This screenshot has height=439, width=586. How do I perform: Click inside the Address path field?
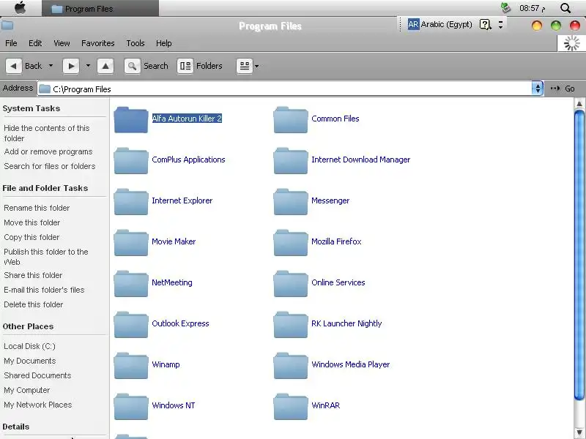(x=284, y=89)
